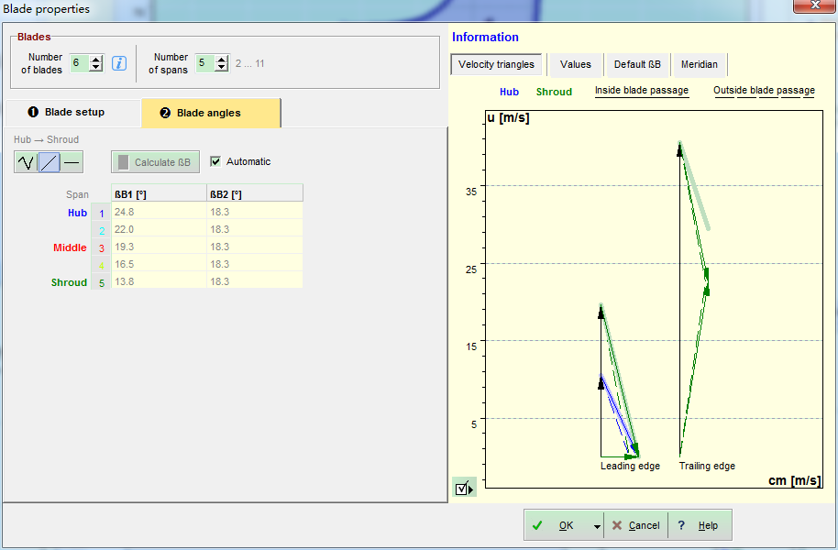
Task: Click ßB2 value 18.3 in shroud row
Action: pos(254,281)
